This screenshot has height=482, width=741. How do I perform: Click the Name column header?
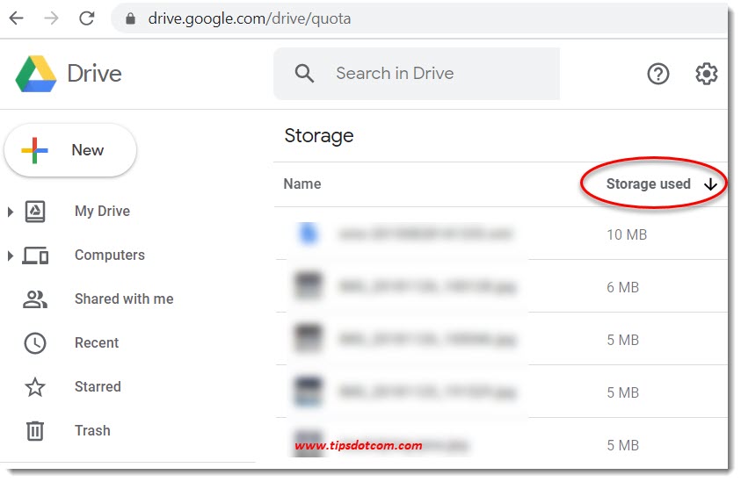click(x=302, y=183)
